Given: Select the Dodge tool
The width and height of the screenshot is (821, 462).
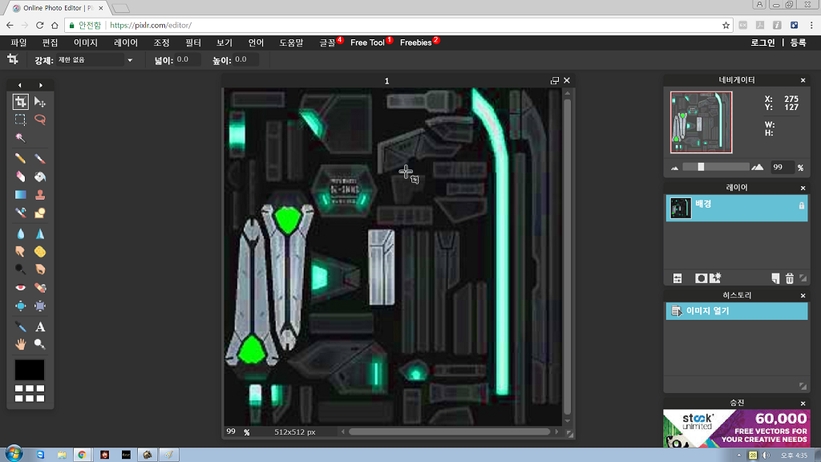Looking at the screenshot, I should point(20,269).
